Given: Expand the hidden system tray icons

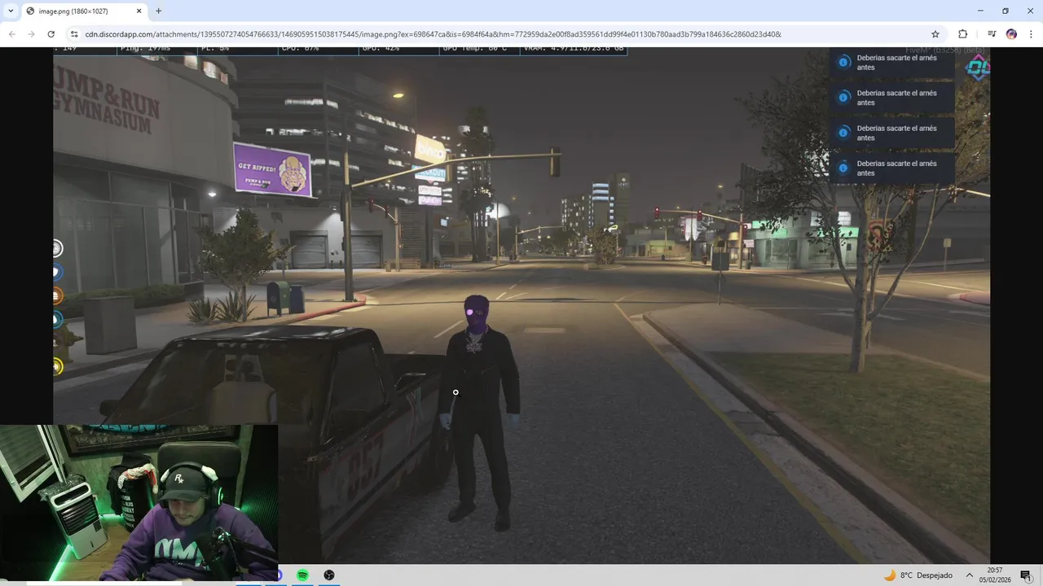Looking at the screenshot, I should [x=970, y=575].
